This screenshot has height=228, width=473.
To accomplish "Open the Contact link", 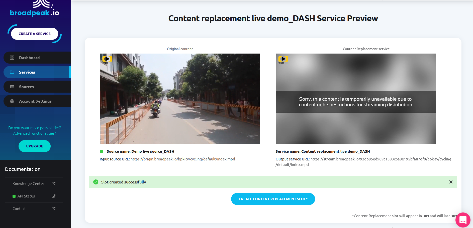I will 34,208.
